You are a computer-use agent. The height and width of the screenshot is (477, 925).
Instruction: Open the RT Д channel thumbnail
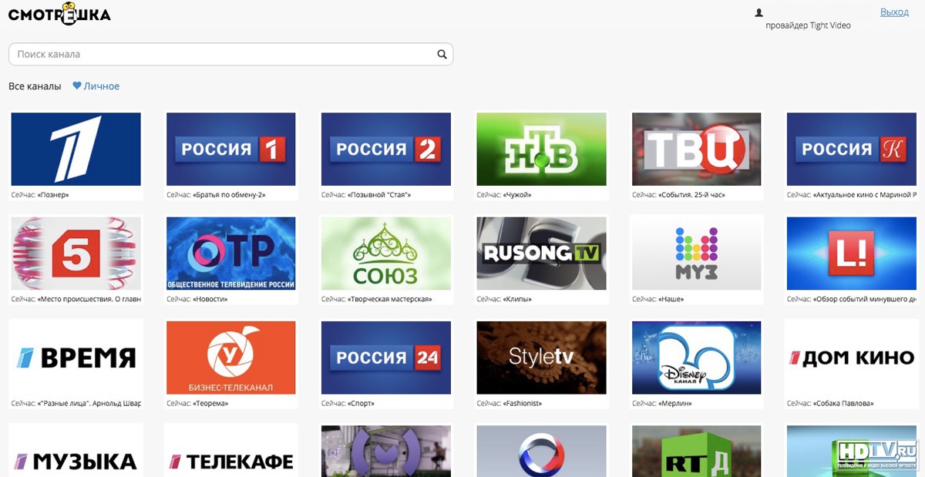697,451
